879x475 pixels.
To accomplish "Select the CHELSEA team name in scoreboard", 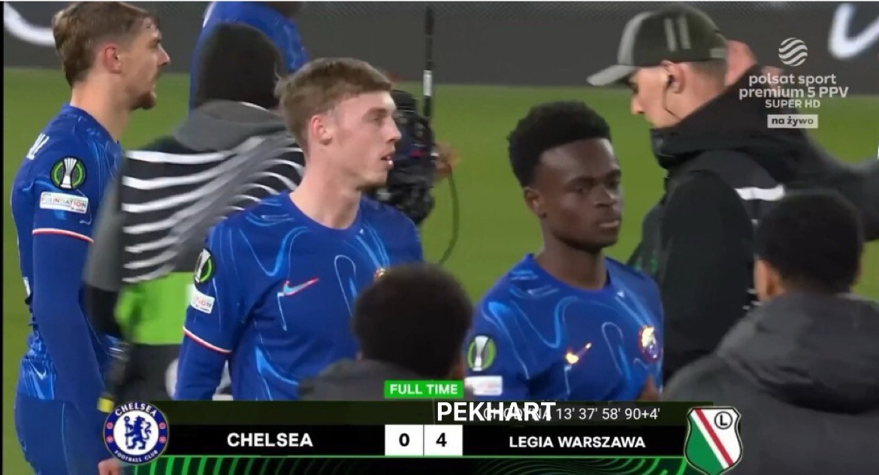I will 270,440.
